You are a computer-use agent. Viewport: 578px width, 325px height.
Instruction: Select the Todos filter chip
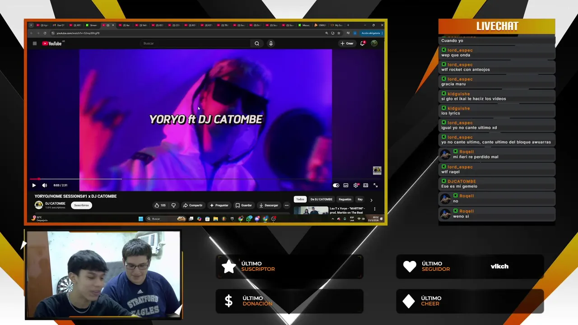coord(300,200)
